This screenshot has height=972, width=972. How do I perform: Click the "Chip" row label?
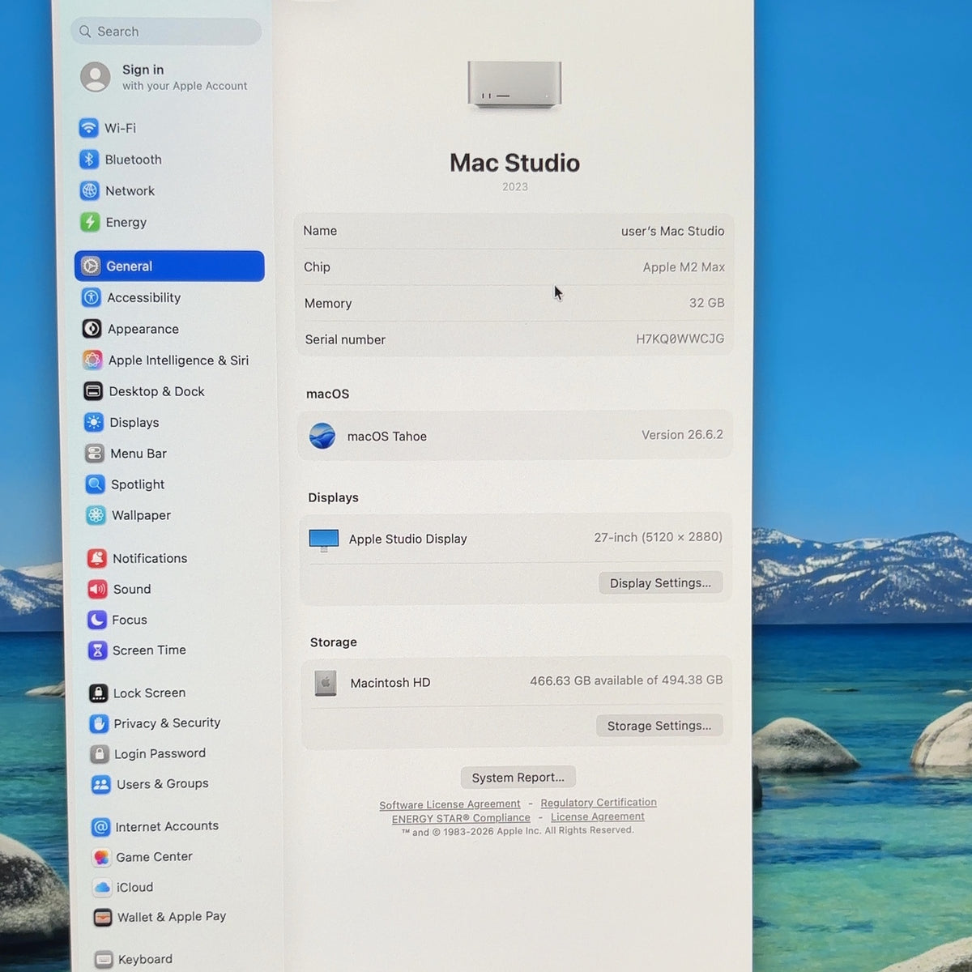point(317,266)
